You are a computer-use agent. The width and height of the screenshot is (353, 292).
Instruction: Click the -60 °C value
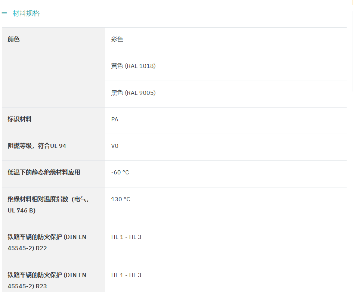coord(120,173)
